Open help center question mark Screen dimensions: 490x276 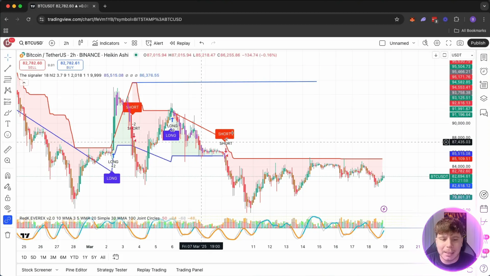484,268
